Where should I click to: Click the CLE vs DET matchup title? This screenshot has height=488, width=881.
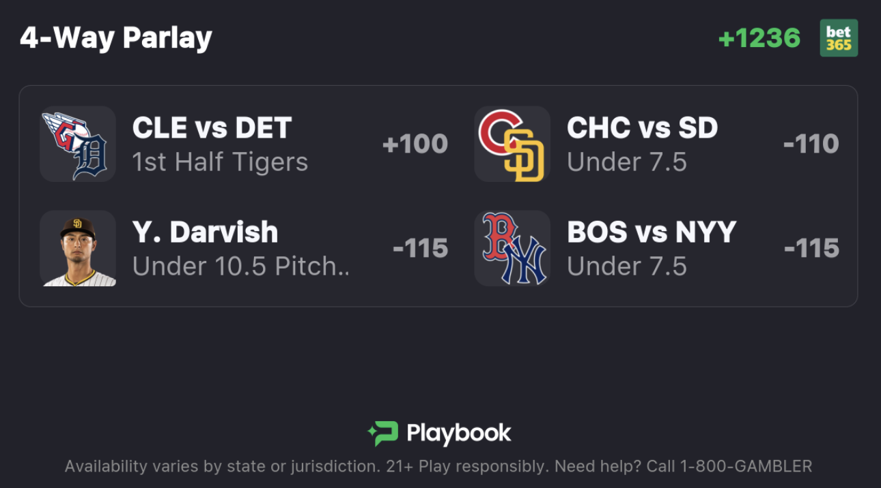(x=212, y=128)
